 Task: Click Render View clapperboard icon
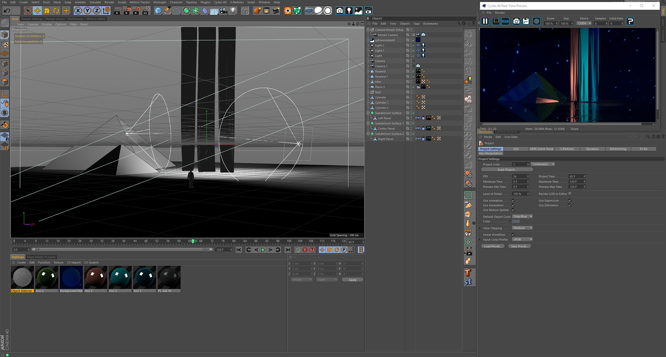[117, 11]
